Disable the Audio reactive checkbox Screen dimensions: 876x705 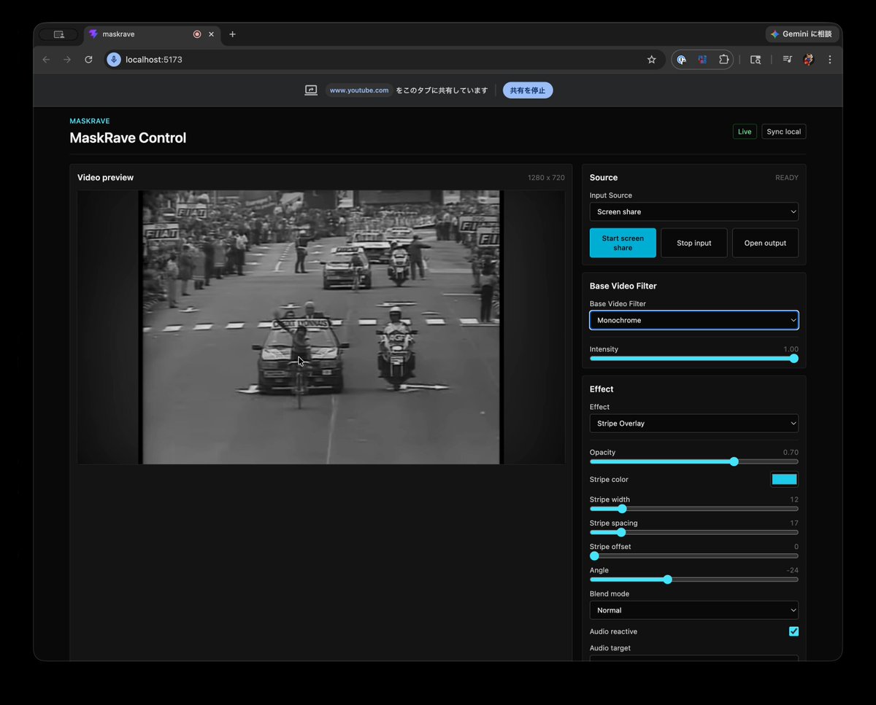[x=794, y=631]
